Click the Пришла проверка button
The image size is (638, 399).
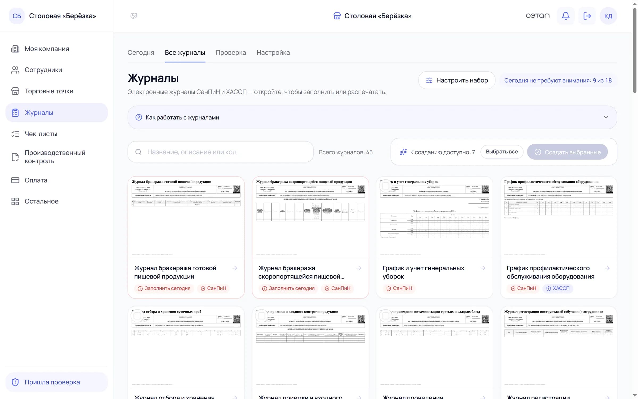(x=57, y=382)
